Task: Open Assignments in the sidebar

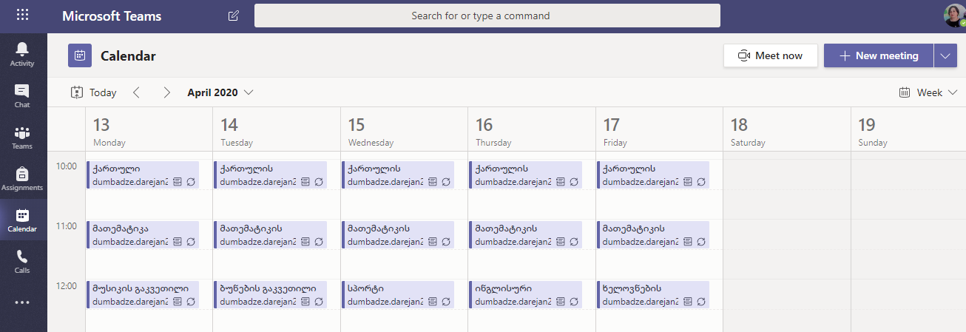Action: click(22, 179)
